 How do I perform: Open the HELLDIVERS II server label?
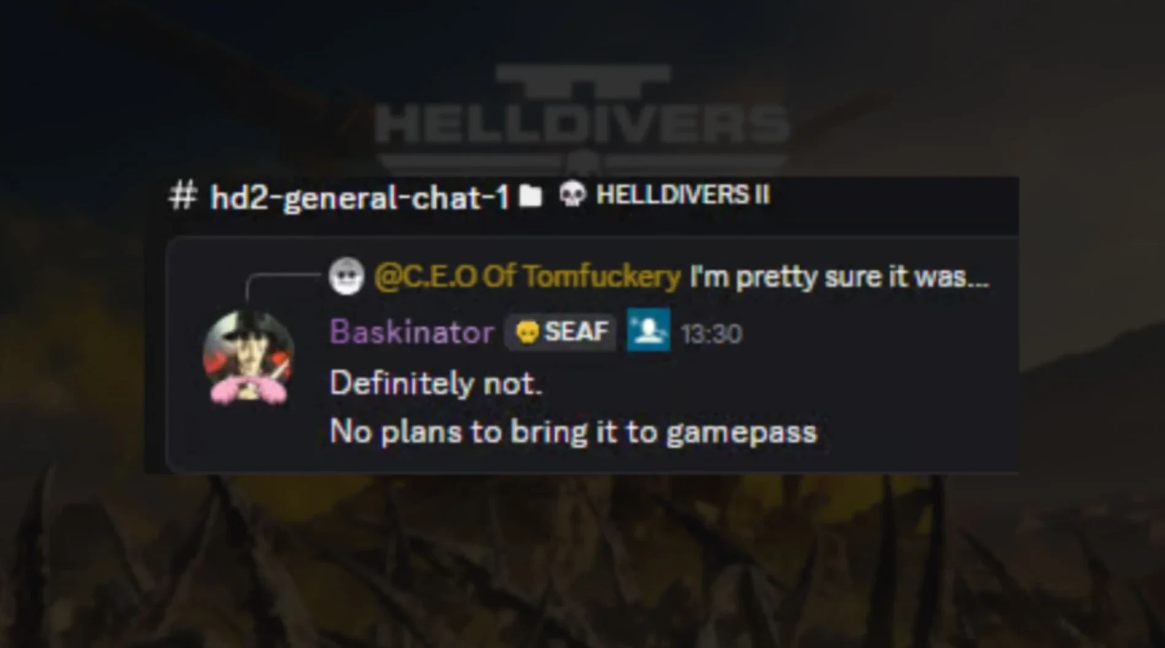click(x=682, y=194)
